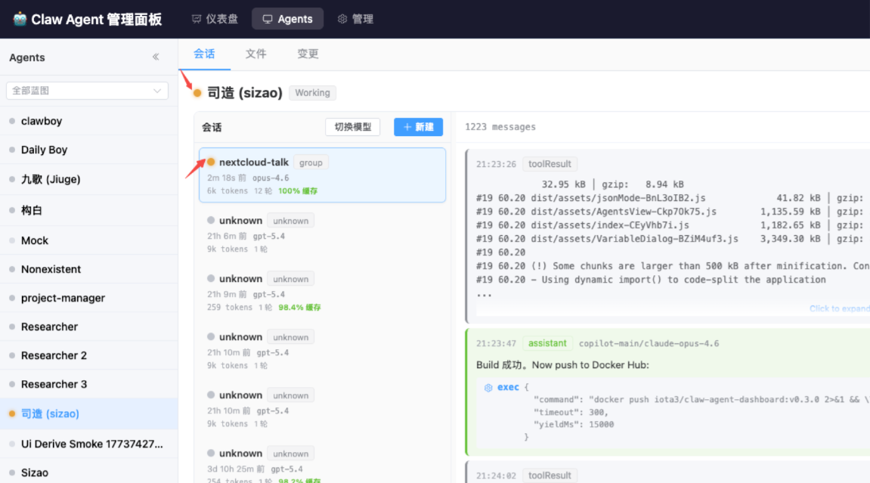Select the 会话 tab
The height and width of the screenshot is (483, 870).
click(x=204, y=54)
